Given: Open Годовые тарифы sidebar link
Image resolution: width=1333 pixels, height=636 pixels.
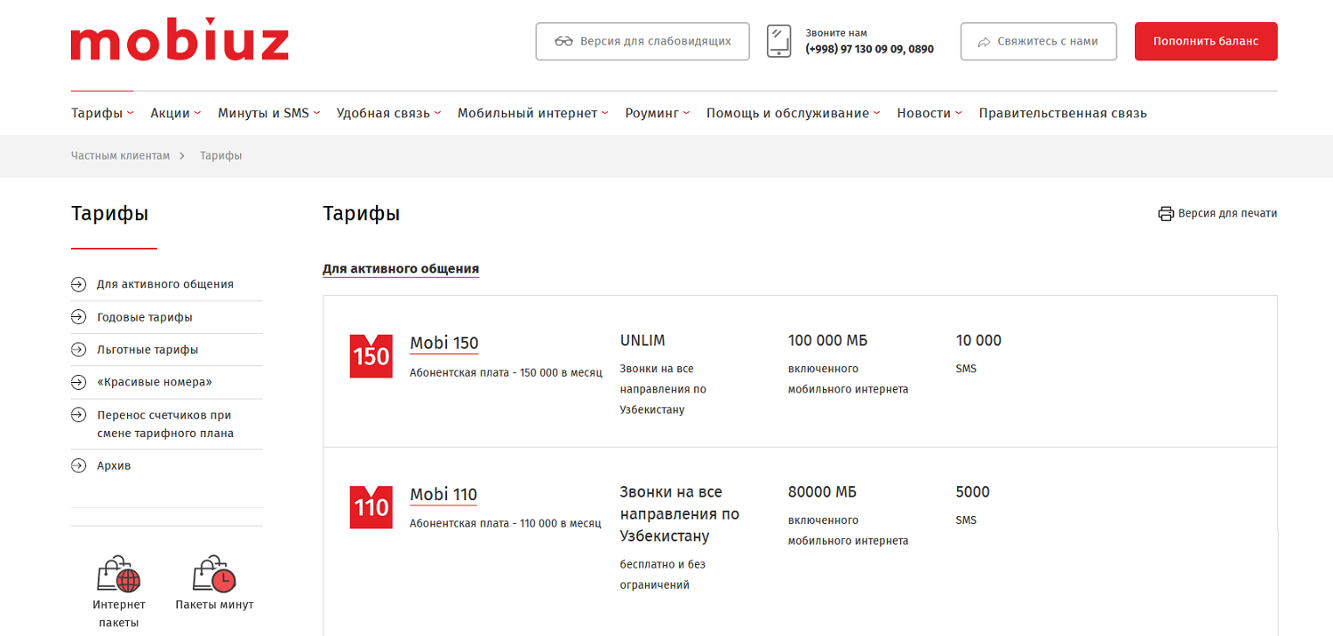Looking at the screenshot, I should coord(145,317).
